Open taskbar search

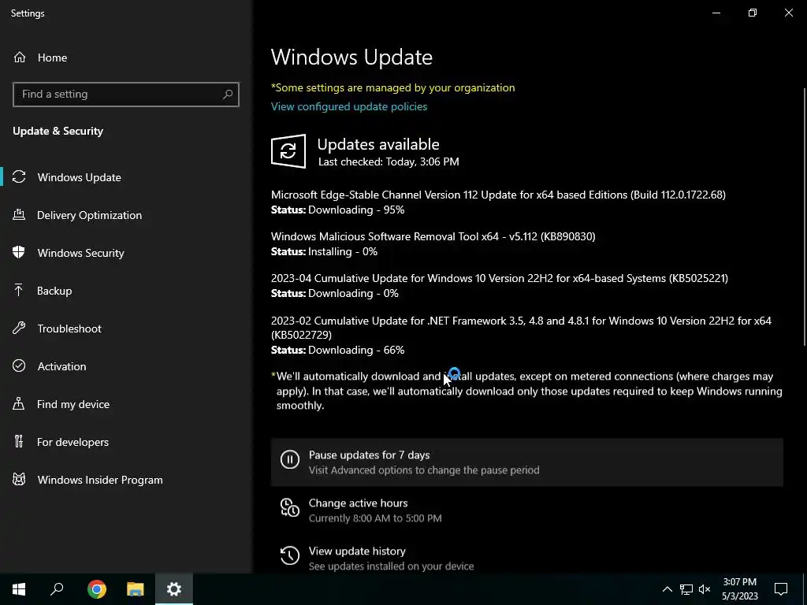[x=57, y=589]
